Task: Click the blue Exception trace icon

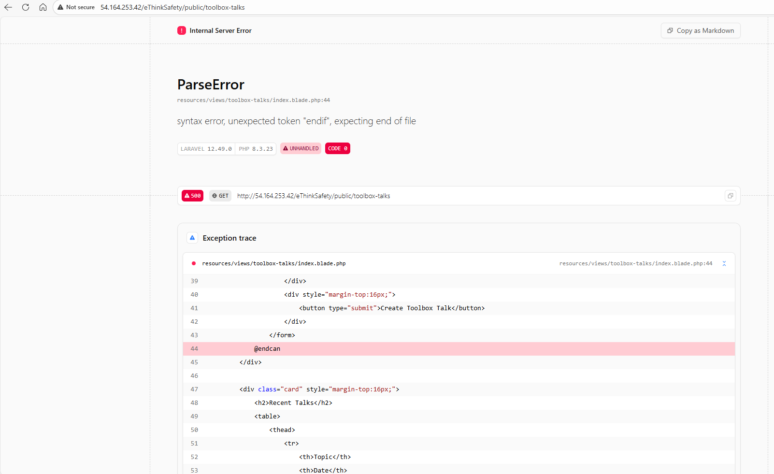Action: [192, 238]
